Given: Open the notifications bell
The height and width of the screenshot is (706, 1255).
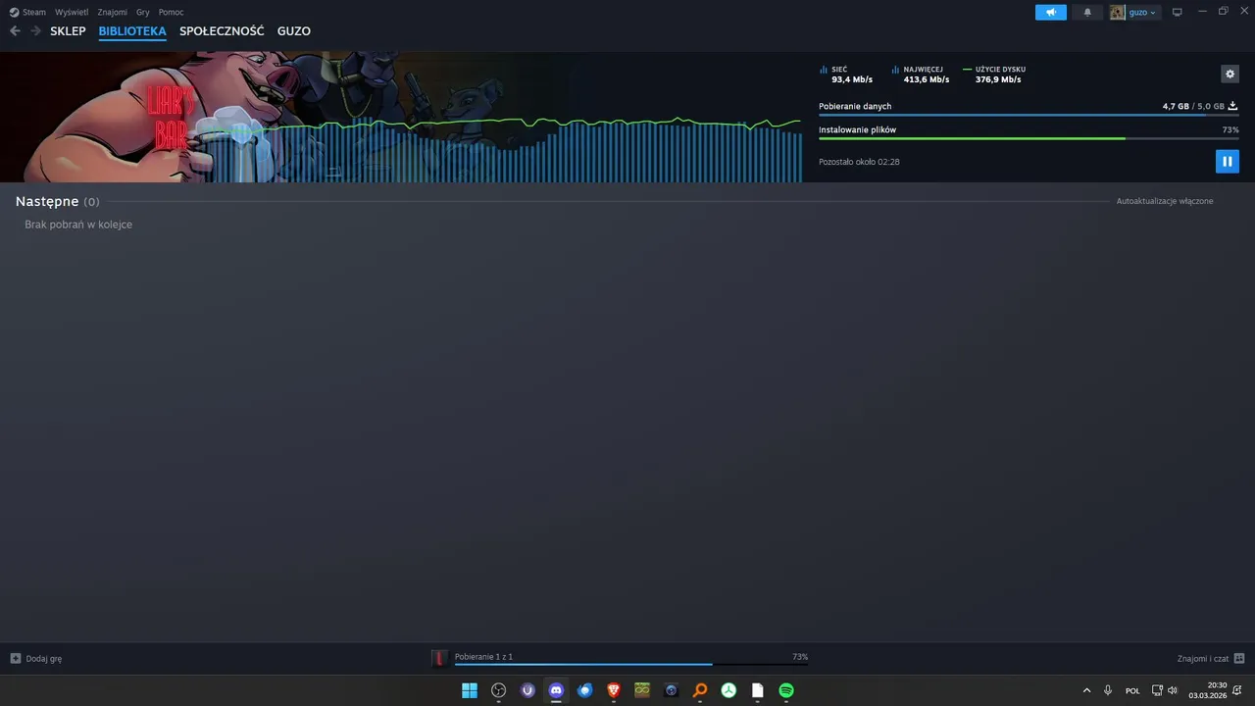Looking at the screenshot, I should (1087, 12).
